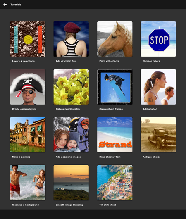Click the Tutorials header title

[x=16, y=5]
